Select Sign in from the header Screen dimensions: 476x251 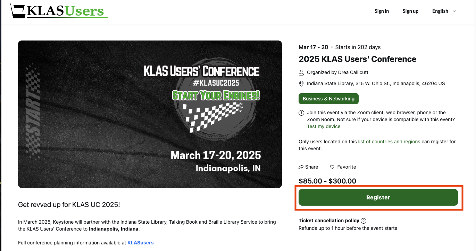pos(382,11)
